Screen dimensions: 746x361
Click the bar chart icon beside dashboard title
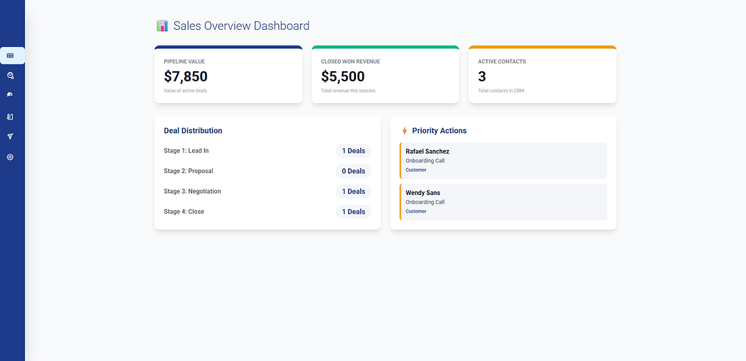tap(162, 26)
